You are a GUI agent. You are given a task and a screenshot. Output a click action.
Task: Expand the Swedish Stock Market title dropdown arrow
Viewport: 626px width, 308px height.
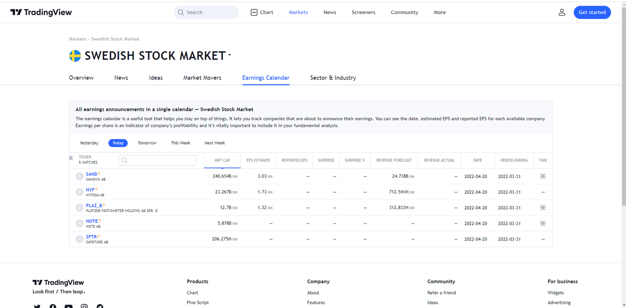click(x=229, y=54)
